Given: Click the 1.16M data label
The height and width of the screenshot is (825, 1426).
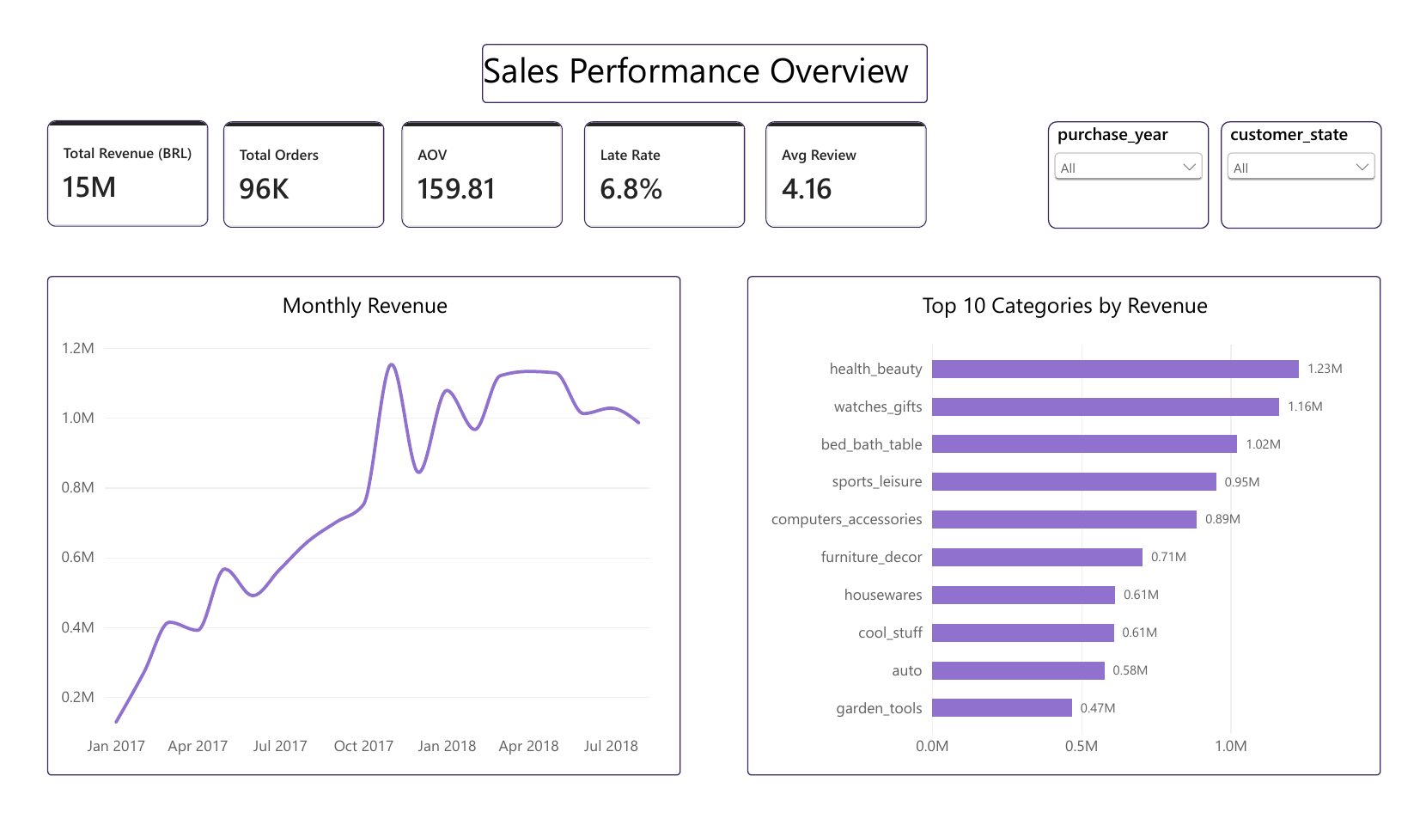Looking at the screenshot, I should (1305, 406).
